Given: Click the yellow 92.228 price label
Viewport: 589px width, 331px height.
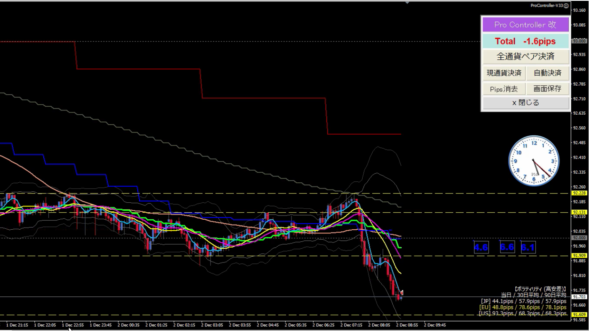Looking at the screenshot, I should [579, 193].
